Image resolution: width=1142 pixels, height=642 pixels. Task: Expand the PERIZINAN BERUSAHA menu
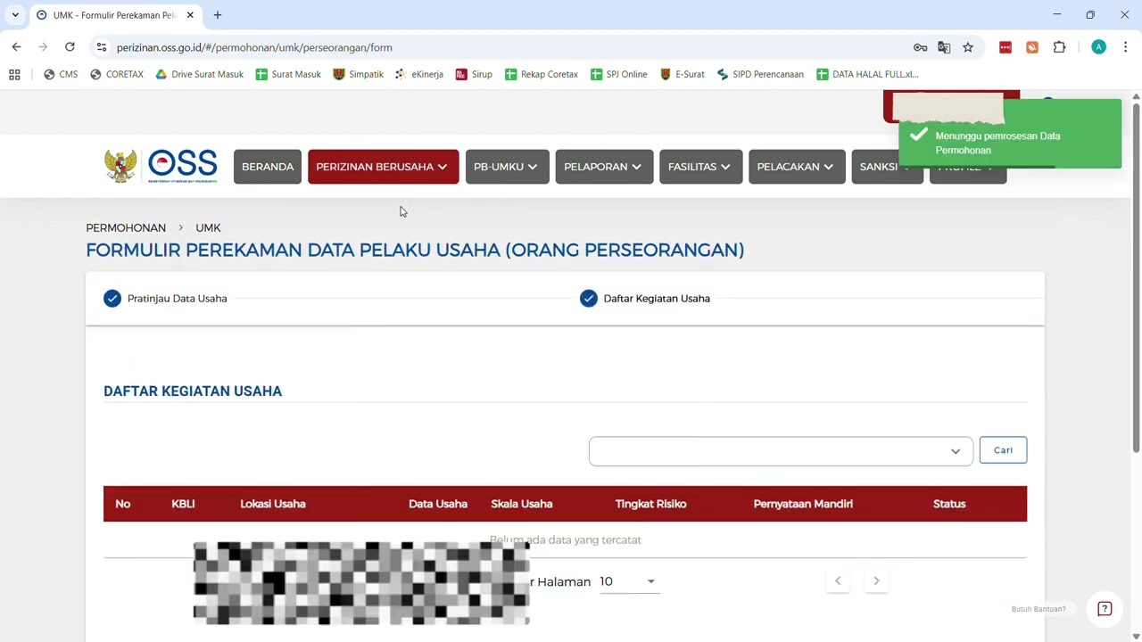(x=383, y=167)
